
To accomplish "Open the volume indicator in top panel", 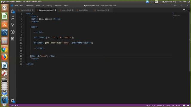I will click(x=175, y=2).
